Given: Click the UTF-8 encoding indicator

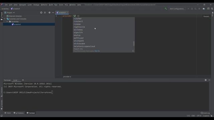Looking at the screenshot, I should point(199,116).
